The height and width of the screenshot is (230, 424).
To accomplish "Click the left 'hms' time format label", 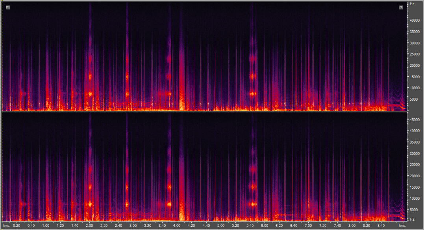I will tap(6, 226).
